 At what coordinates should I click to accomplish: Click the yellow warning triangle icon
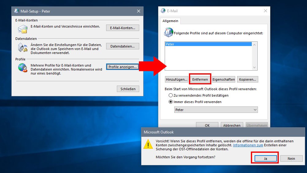click(x=149, y=144)
